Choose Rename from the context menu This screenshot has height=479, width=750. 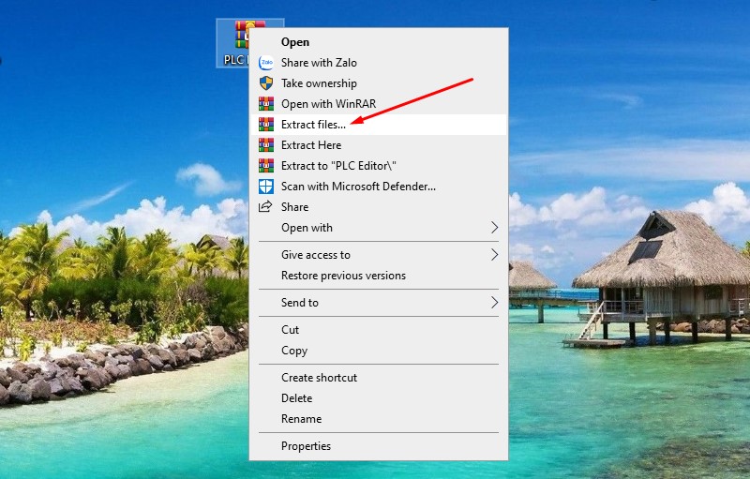(x=379, y=419)
